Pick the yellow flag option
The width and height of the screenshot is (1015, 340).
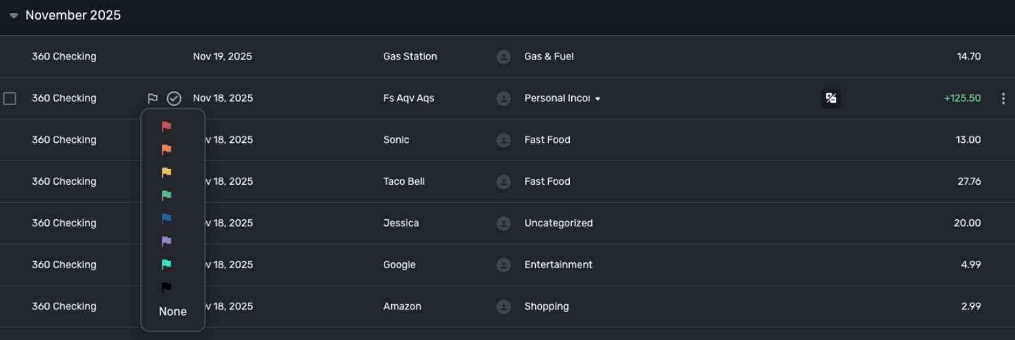tap(166, 172)
